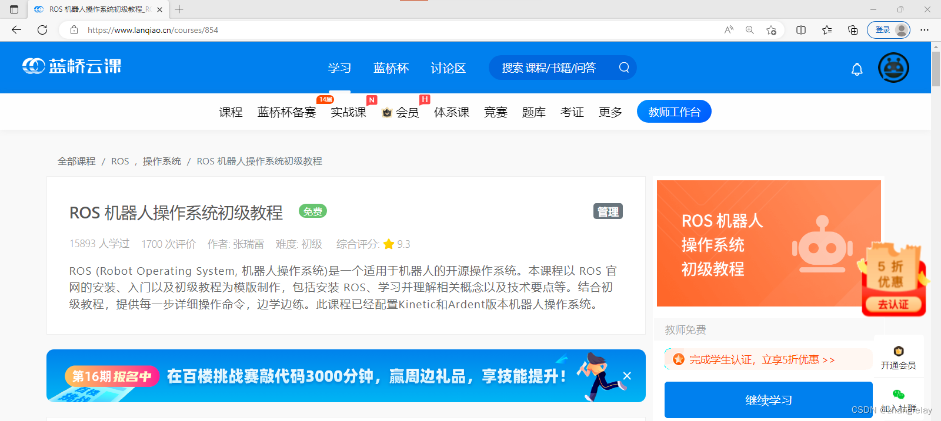Open the 体系课 menu item
Image resolution: width=941 pixels, height=421 pixels.
pyautogui.click(x=452, y=112)
